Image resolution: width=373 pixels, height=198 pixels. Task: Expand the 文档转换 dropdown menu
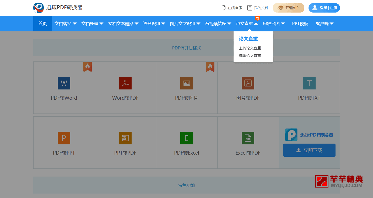click(x=66, y=24)
